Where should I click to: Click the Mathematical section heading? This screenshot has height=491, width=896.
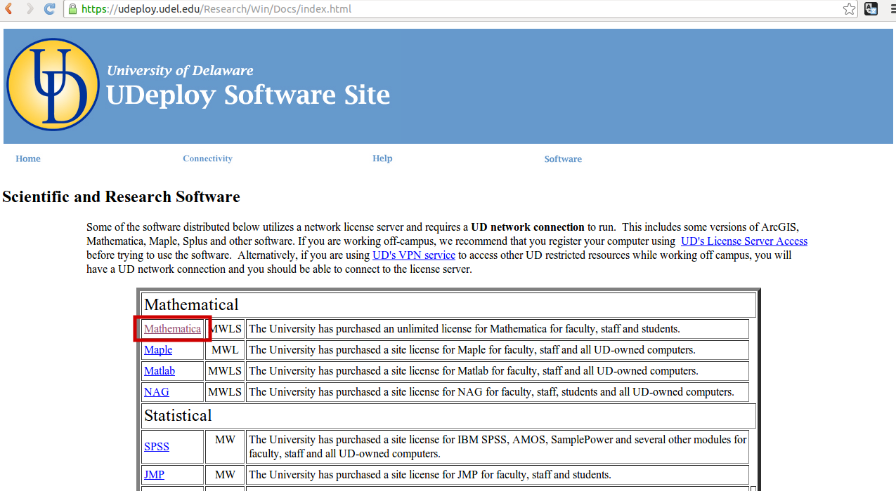[x=191, y=304]
